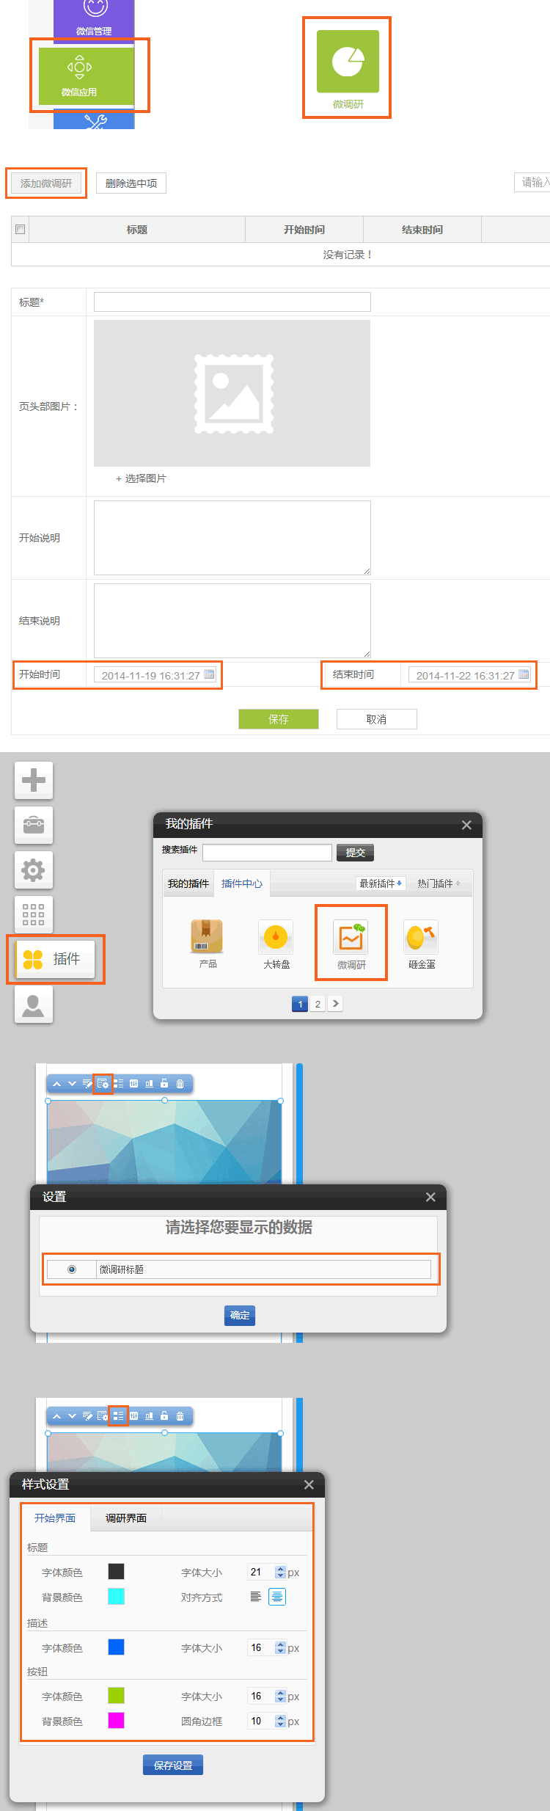The width and height of the screenshot is (550, 1811).
Task: Select the 砸金蛋 plugin icon
Action: coord(421,937)
